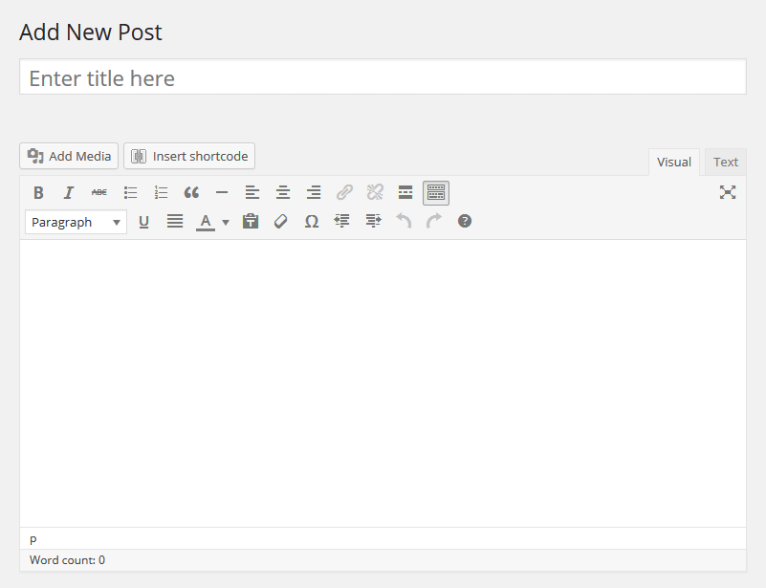Insert a numbered list

point(161,192)
